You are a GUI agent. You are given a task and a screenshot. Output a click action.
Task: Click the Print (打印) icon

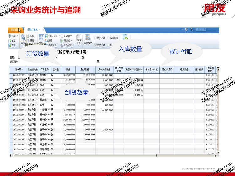(x=9, y=36)
